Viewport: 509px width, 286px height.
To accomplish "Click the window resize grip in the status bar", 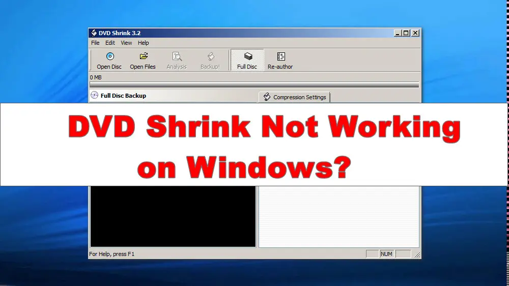I will (x=417, y=255).
